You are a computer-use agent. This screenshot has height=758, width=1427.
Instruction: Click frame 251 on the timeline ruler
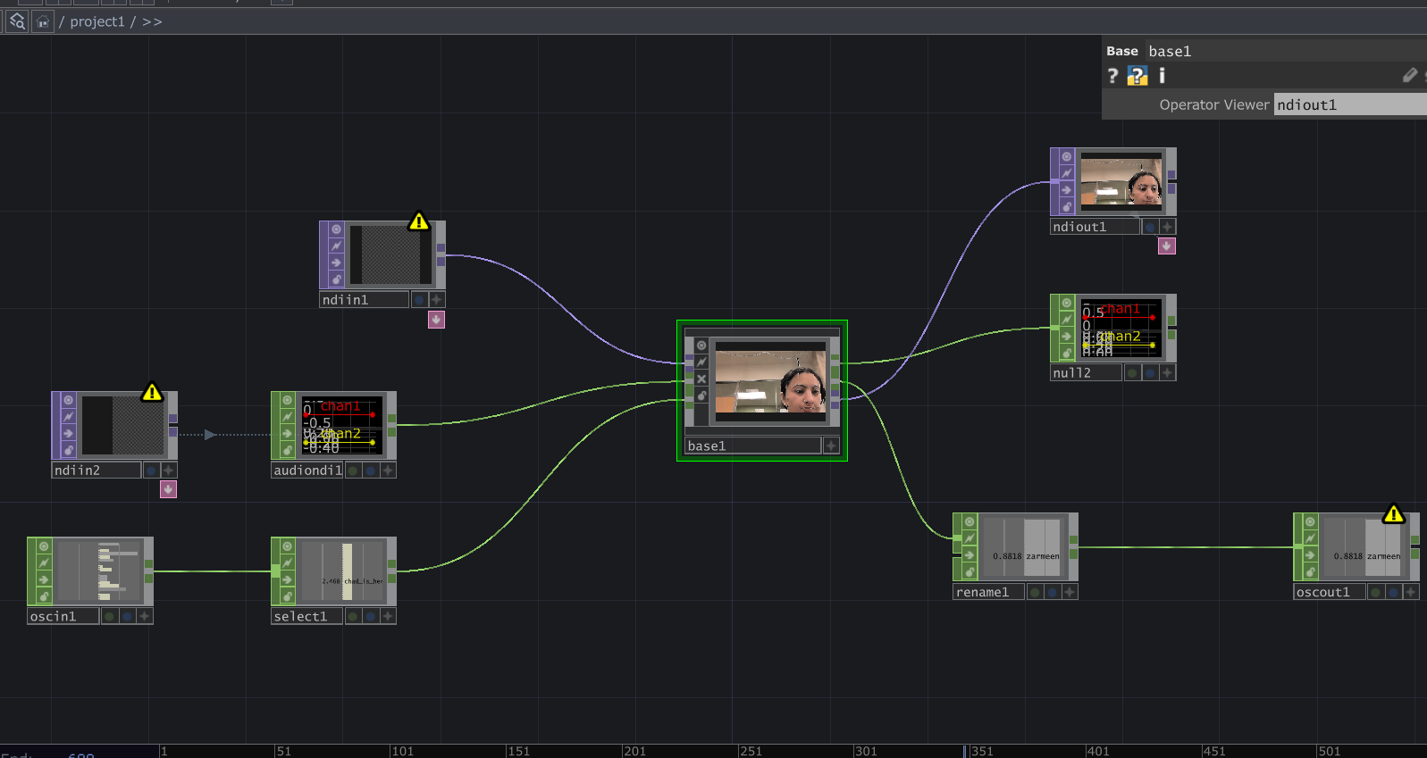750,751
